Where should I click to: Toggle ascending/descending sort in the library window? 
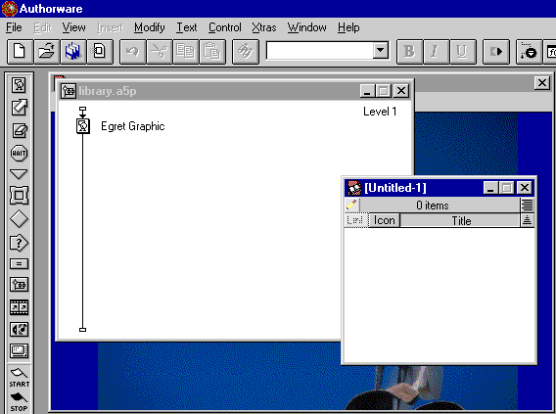tap(527, 220)
